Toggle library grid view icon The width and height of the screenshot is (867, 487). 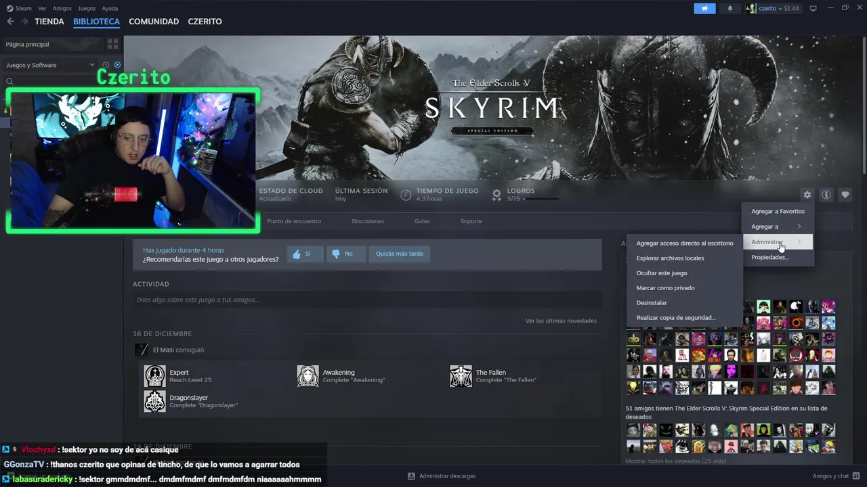coord(112,44)
